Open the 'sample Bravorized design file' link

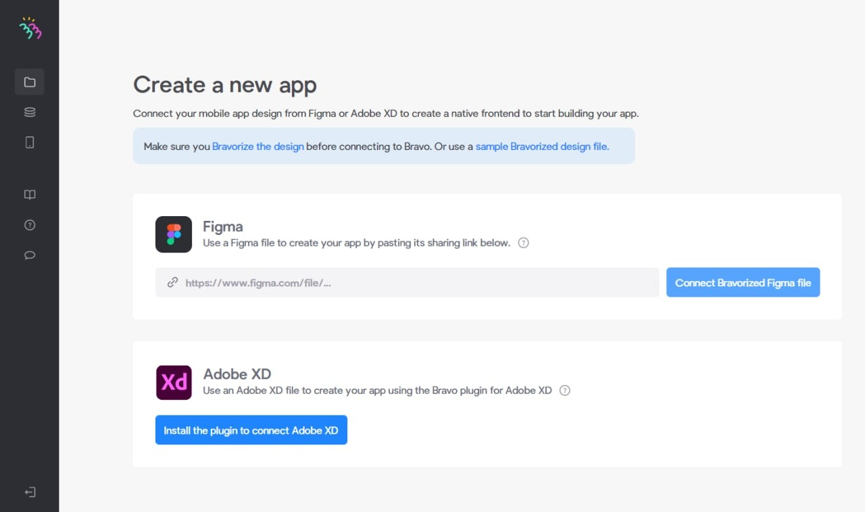541,146
